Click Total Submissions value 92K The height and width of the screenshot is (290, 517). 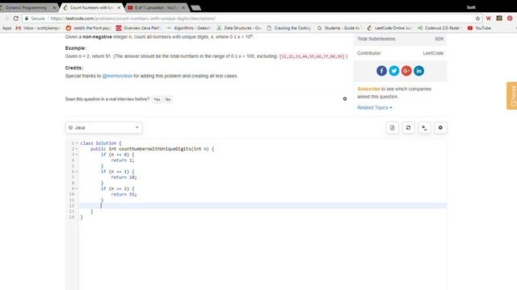[439, 39]
